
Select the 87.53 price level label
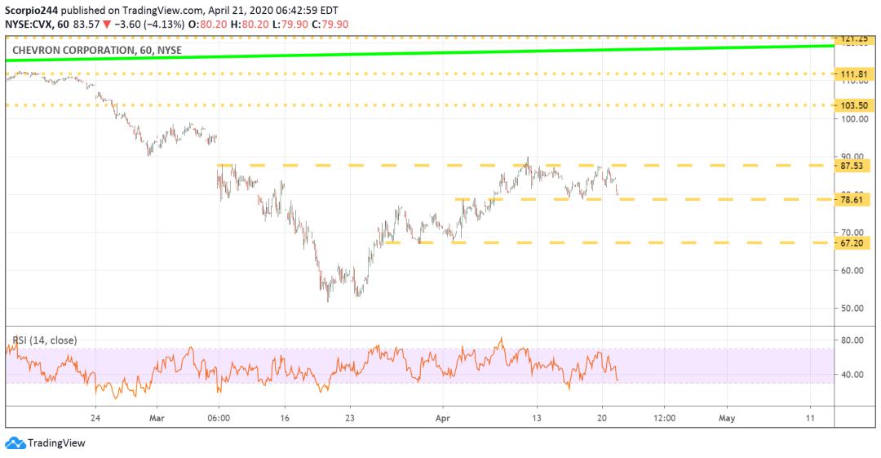click(852, 166)
